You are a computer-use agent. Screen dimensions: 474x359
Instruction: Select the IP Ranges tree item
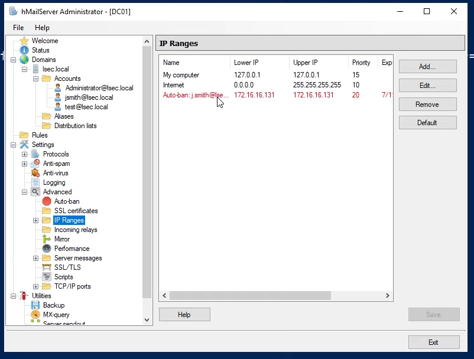[69, 220]
